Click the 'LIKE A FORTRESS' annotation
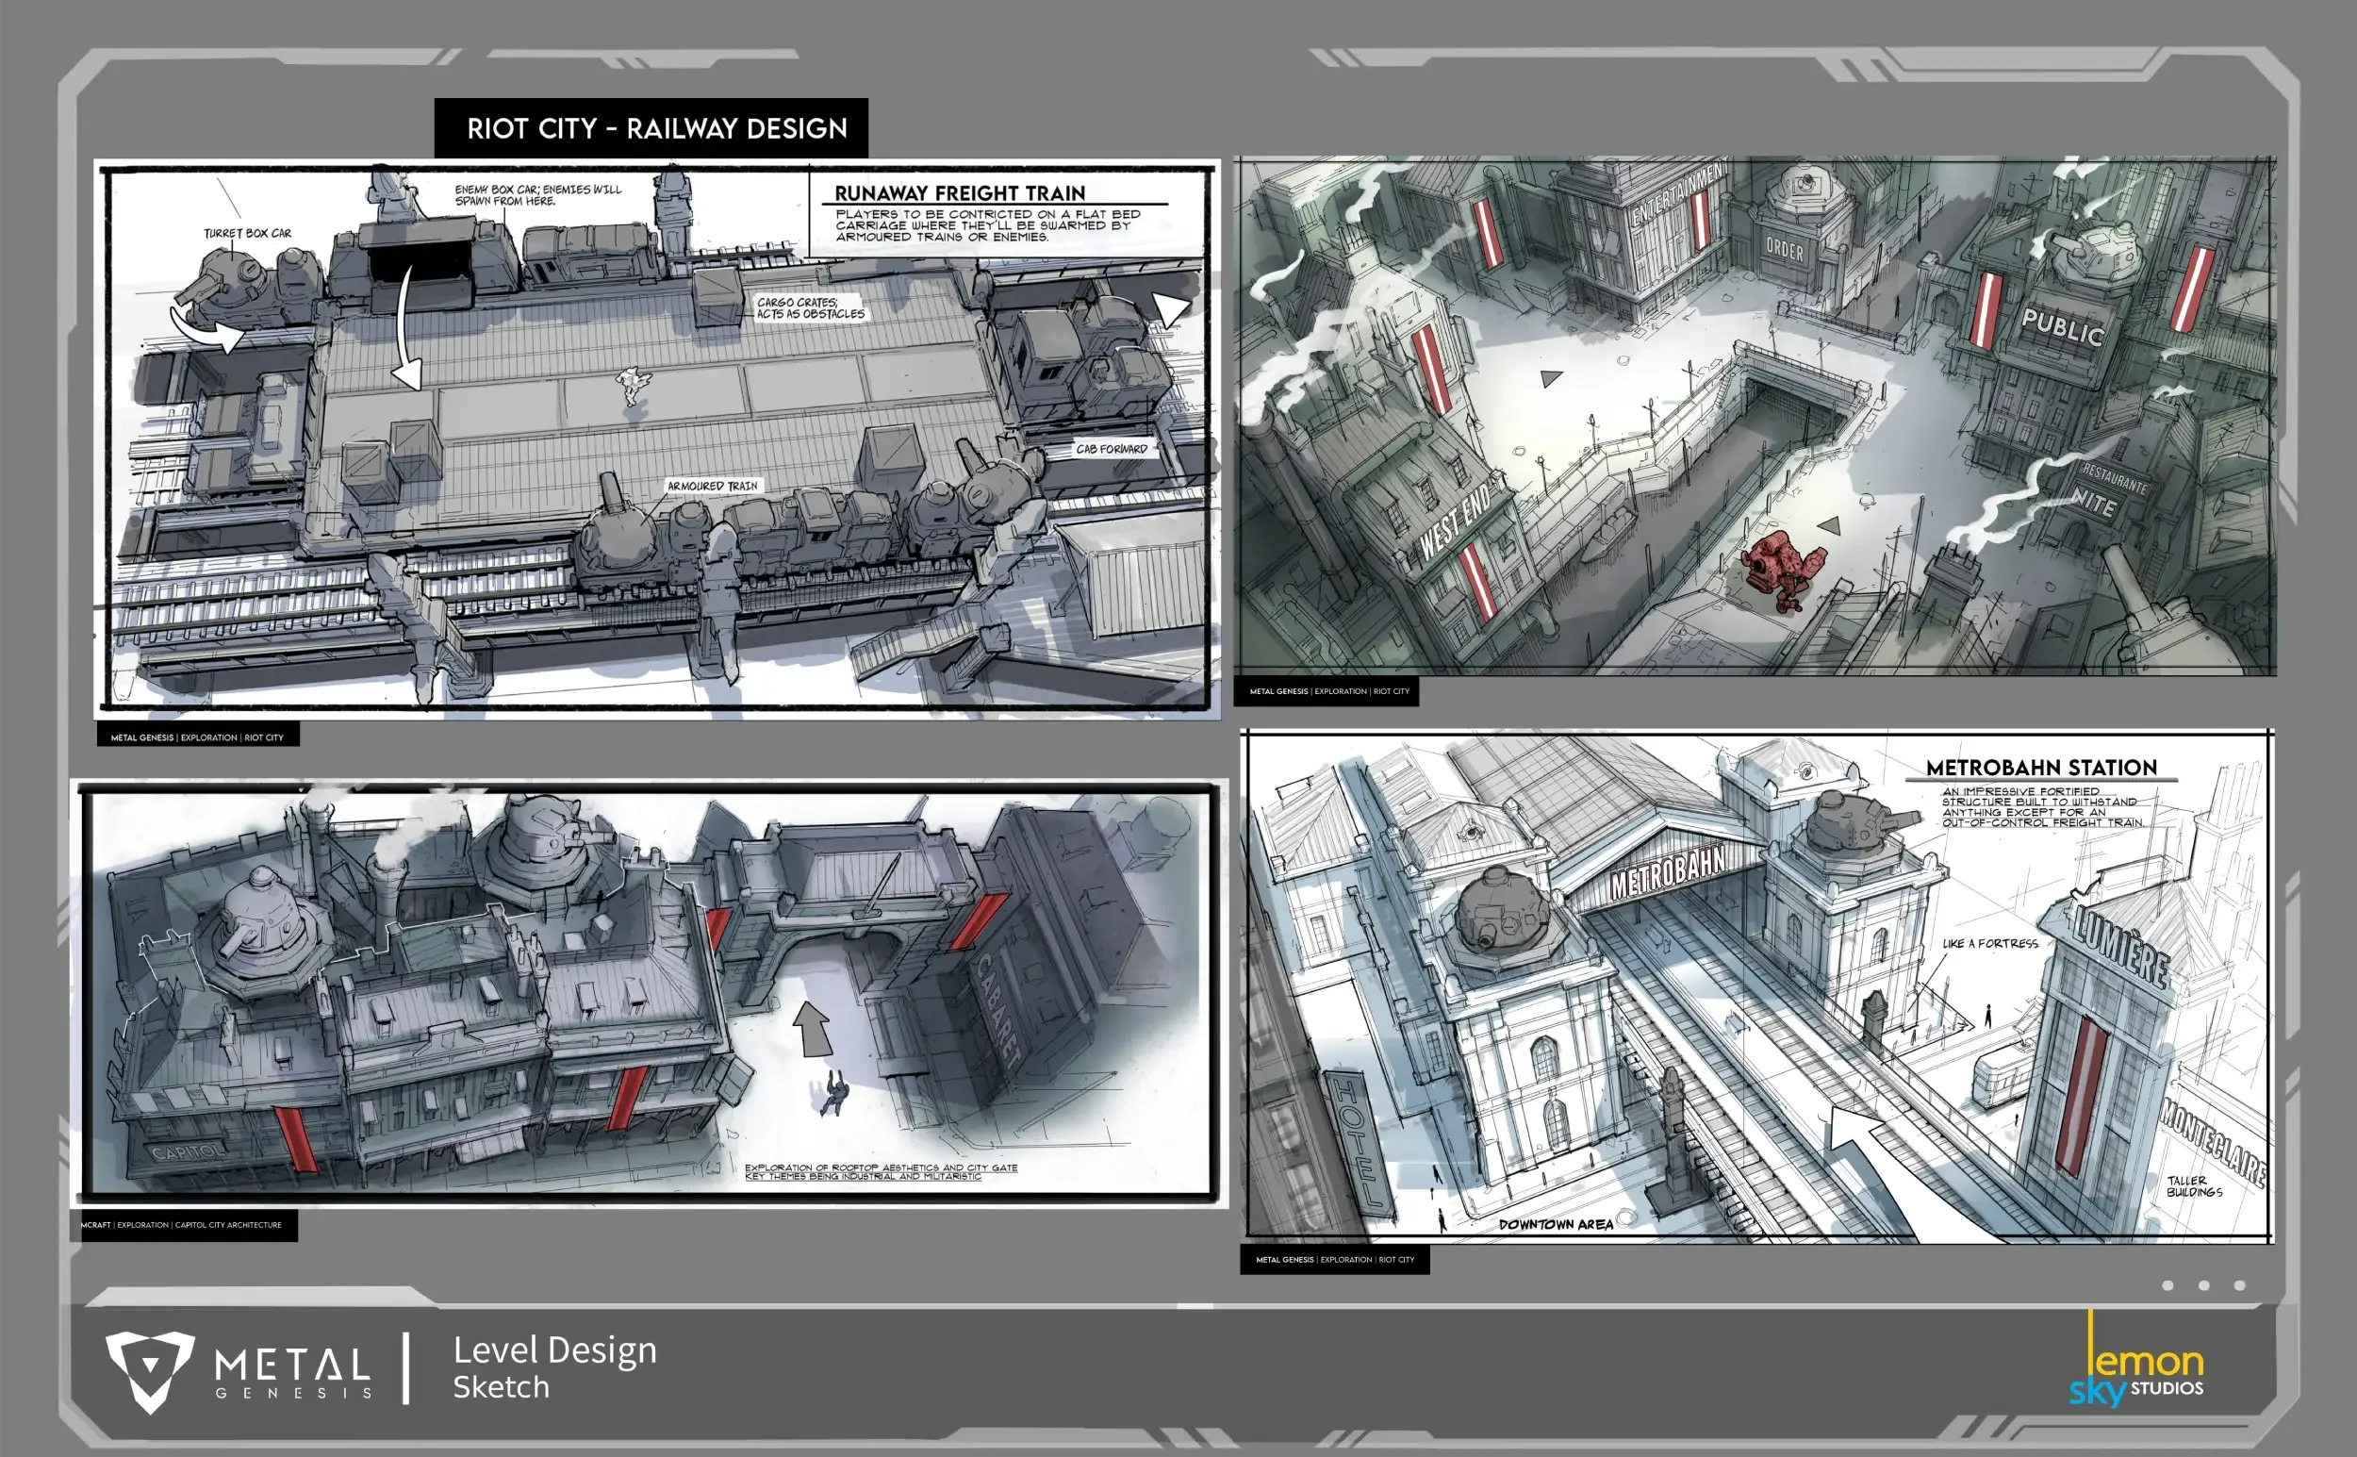Image resolution: width=2357 pixels, height=1457 pixels. point(1990,943)
